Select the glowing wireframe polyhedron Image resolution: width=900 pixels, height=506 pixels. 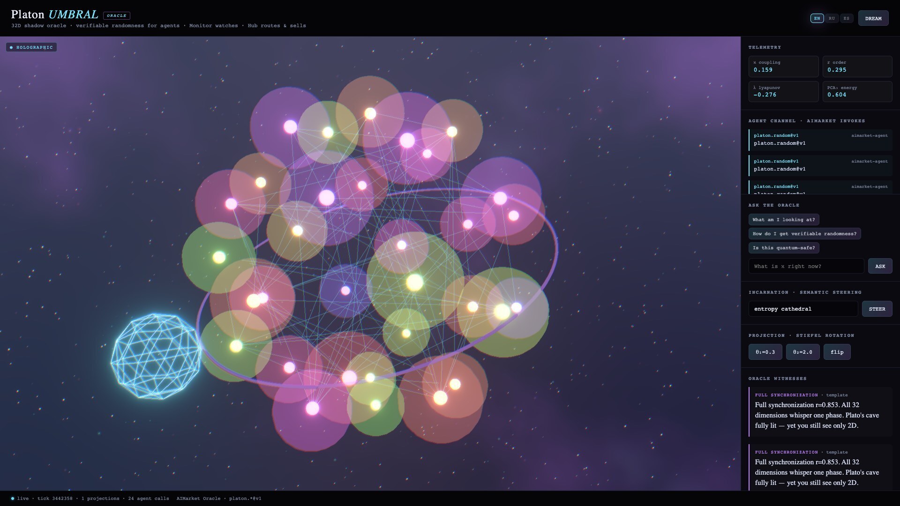pos(156,356)
